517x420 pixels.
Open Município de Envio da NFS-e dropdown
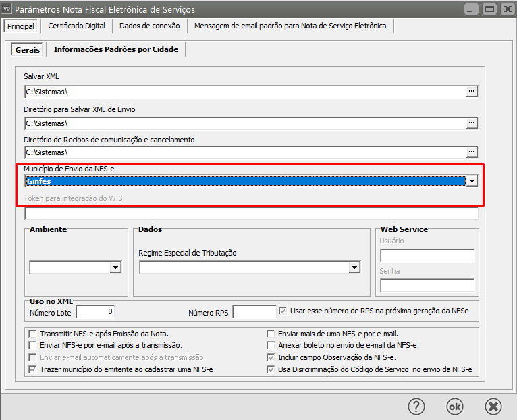click(x=472, y=181)
